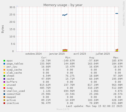Screen dimensions: 126x112
Task: Click the 'Avg:' column header
Action: tap(92, 58)
